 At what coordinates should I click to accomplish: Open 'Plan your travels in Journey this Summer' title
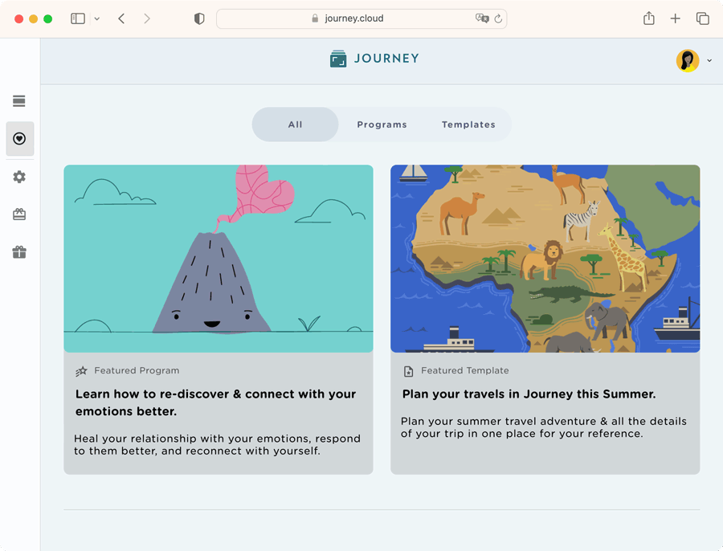pos(529,394)
